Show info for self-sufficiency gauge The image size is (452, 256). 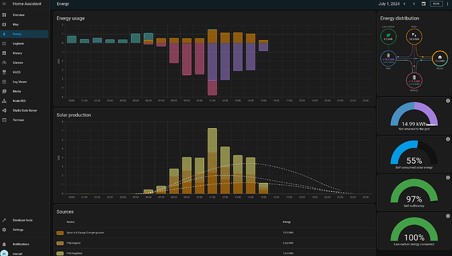(x=447, y=178)
